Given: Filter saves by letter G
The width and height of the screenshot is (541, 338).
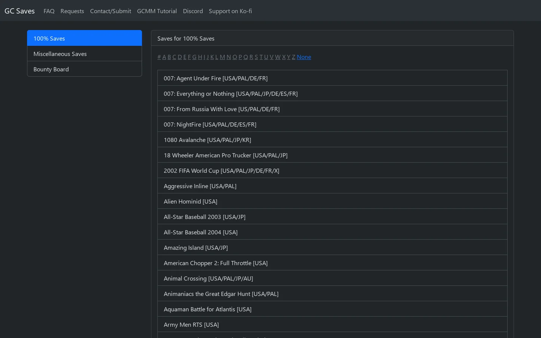Looking at the screenshot, I should point(194,57).
